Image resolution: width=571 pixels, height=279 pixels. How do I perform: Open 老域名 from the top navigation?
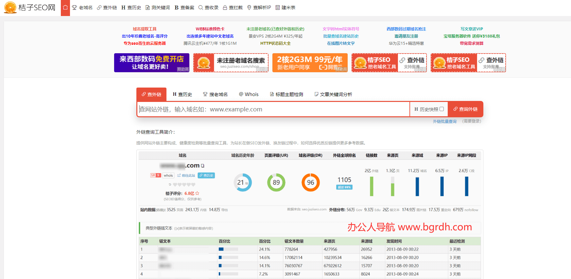82,8
